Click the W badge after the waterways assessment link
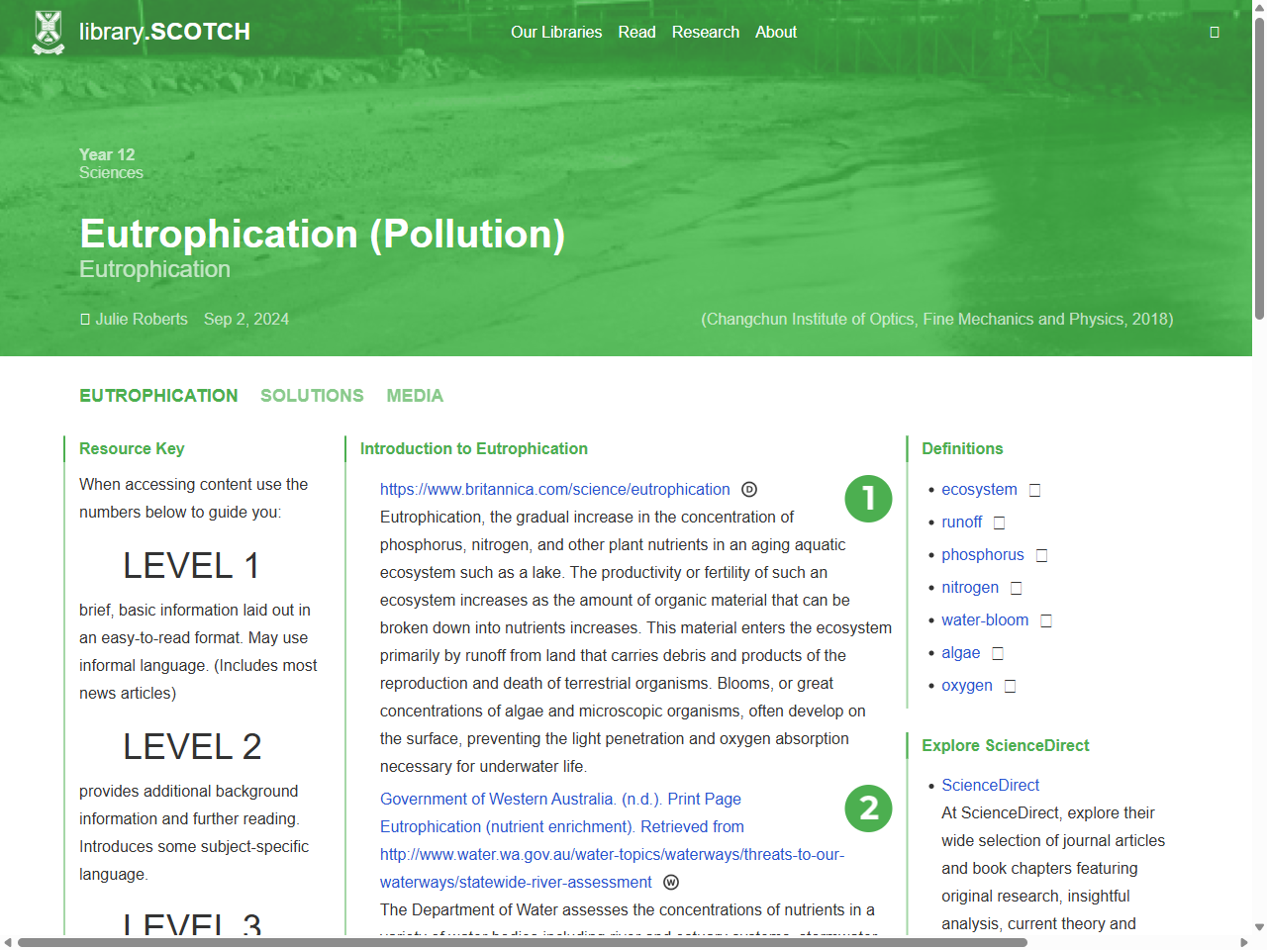This screenshot has width=1267, height=950. (671, 882)
